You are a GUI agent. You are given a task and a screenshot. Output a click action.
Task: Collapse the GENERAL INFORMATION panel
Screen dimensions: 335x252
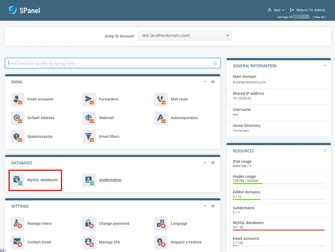[325, 65]
